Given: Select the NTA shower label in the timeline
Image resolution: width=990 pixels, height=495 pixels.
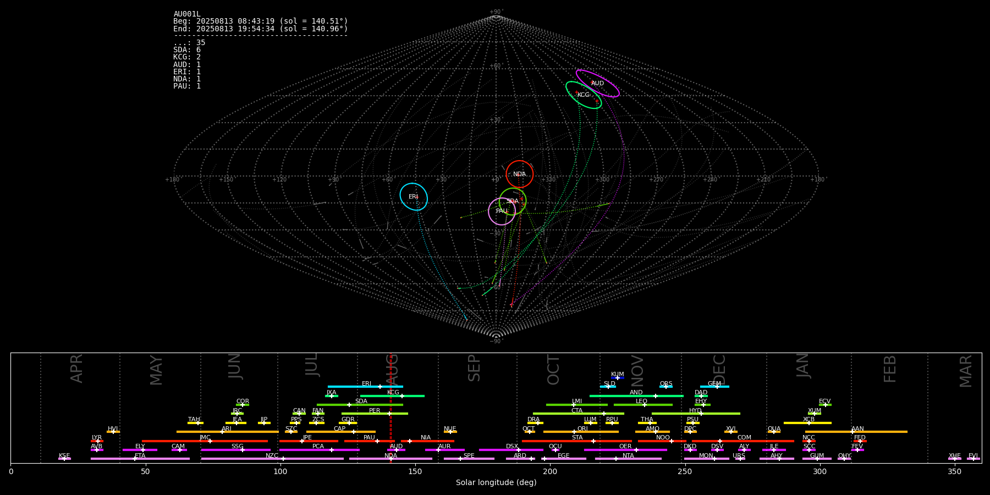Looking at the screenshot, I should click(628, 456).
